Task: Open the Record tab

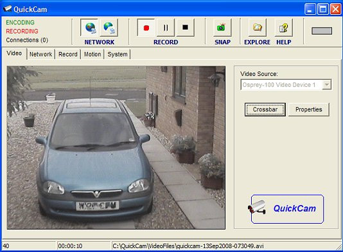Action: [x=68, y=54]
